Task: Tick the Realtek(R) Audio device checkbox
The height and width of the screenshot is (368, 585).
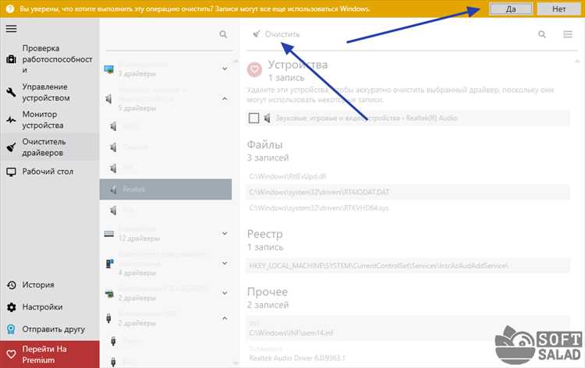Action: pos(253,119)
